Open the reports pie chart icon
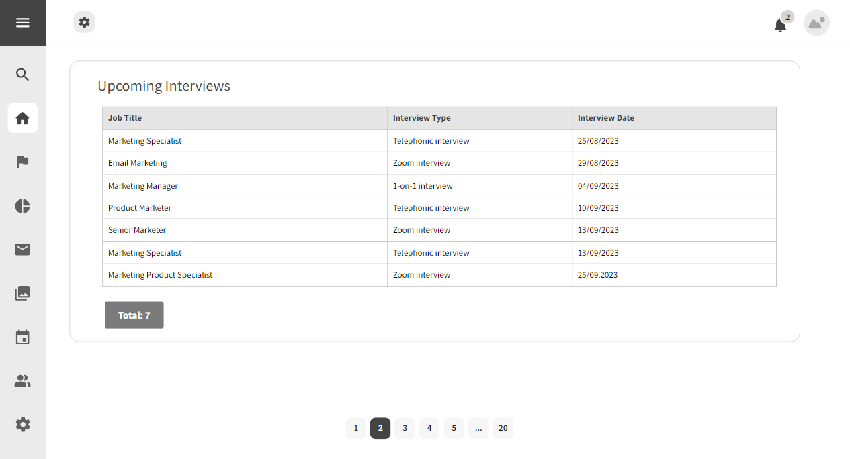This screenshot has height=459, width=850. pyautogui.click(x=22, y=206)
